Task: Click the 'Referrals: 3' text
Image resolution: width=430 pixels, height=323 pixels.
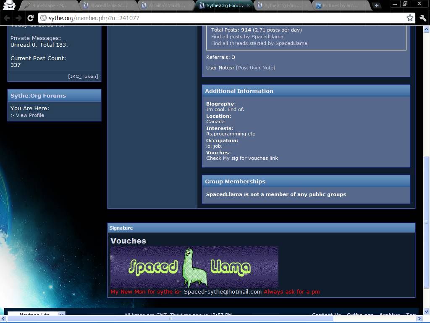Action: pos(220,57)
